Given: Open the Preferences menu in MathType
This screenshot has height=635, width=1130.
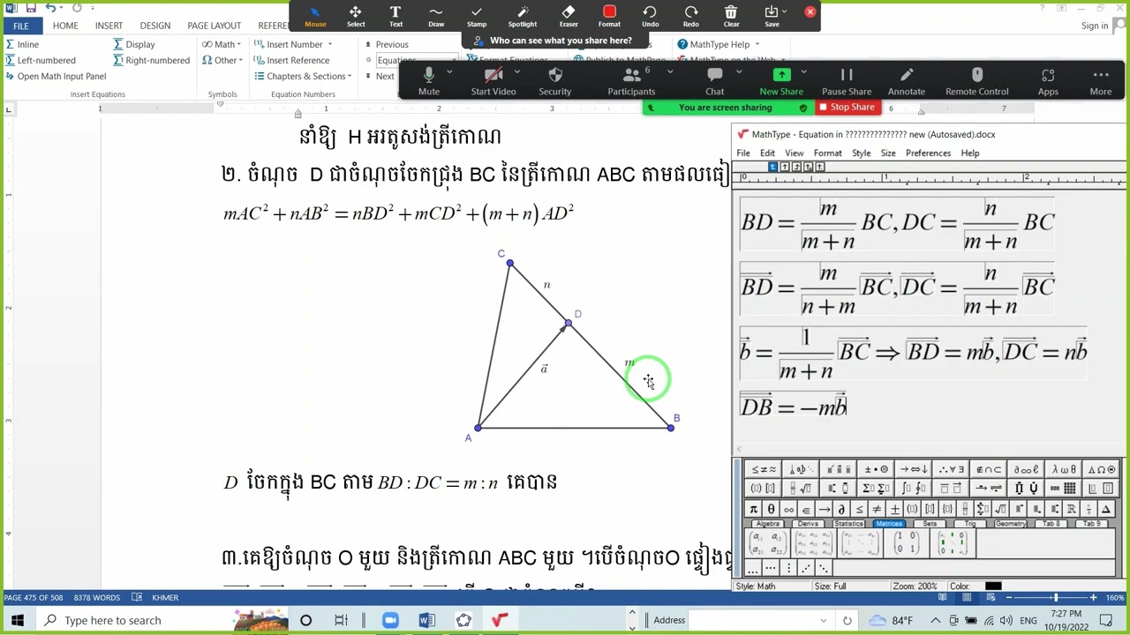Looking at the screenshot, I should coord(928,153).
